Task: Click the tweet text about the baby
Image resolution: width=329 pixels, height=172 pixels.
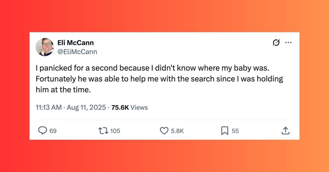Action: click(159, 79)
